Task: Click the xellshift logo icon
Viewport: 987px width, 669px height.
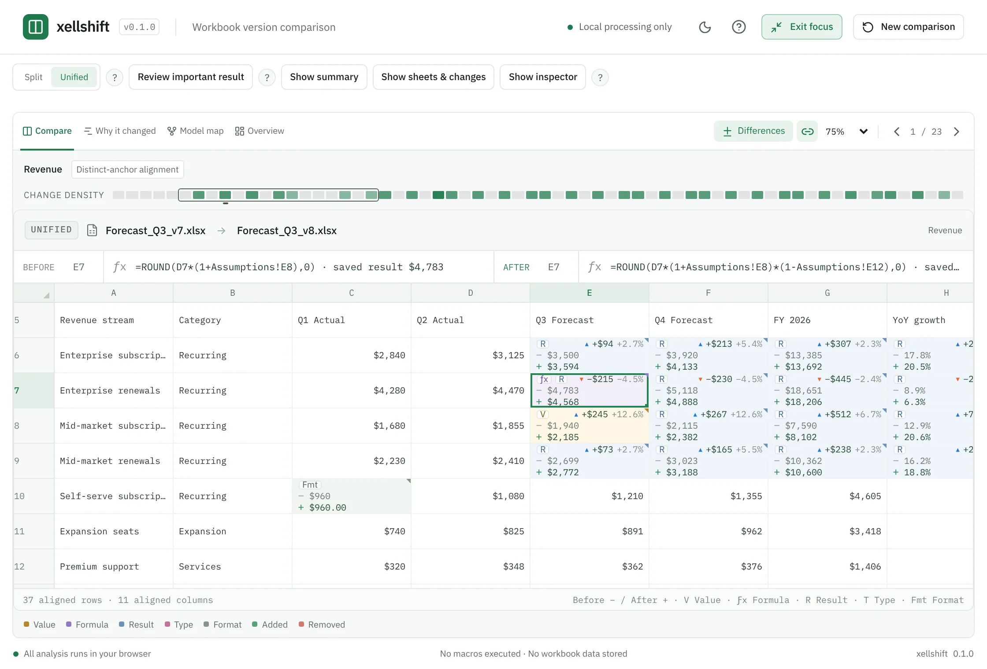Action: click(x=35, y=27)
